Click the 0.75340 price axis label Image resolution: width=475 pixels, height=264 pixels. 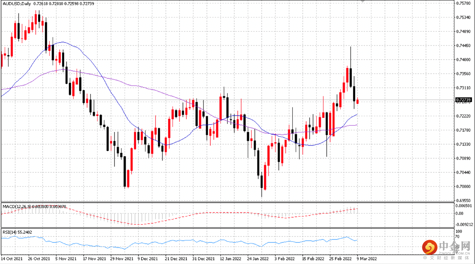pos(464,18)
